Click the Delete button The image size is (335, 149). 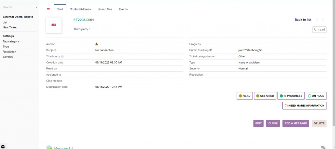(319, 123)
